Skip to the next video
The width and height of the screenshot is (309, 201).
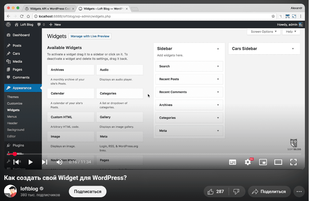coord(44,162)
